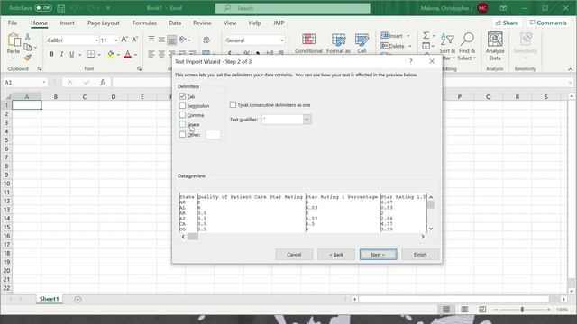577x324 pixels.
Task: Click the Font Color icon
Action: [128, 54]
